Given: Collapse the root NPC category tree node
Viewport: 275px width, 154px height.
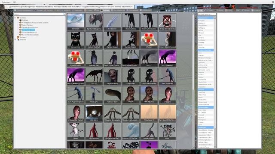Looking at the screenshot, I should [15, 18].
